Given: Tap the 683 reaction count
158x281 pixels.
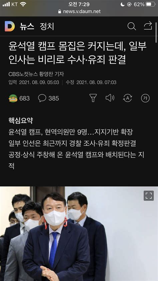Looking at the screenshot, I should (25, 98).
